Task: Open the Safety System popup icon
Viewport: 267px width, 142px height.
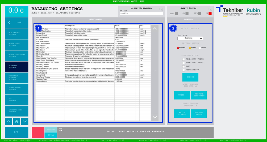Action: pyautogui.click(x=210, y=9)
